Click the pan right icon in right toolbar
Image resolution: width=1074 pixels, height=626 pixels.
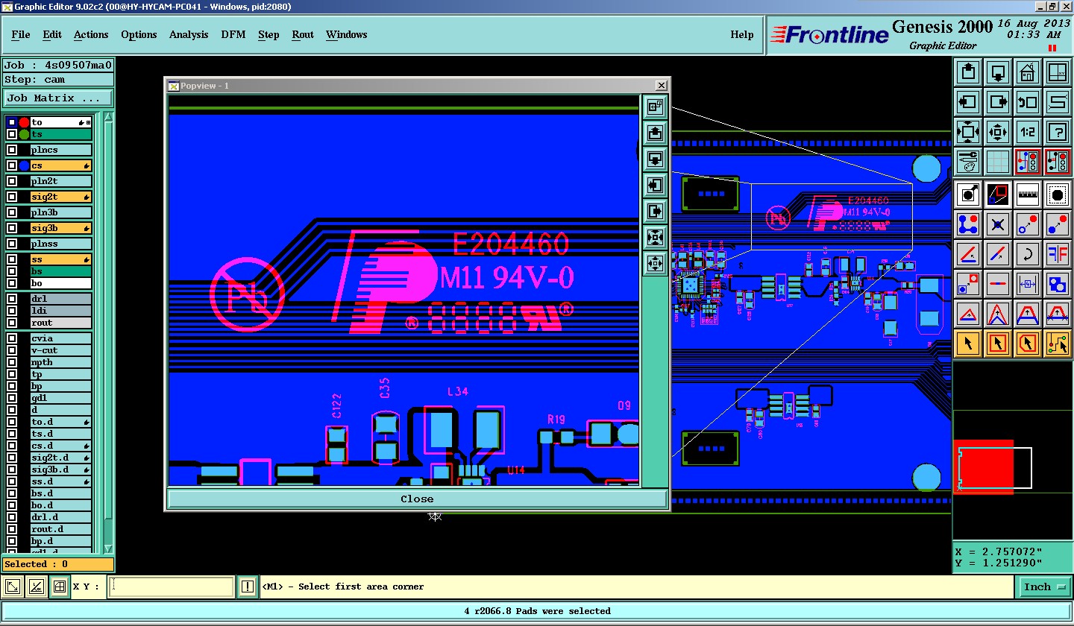tap(998, 102)
